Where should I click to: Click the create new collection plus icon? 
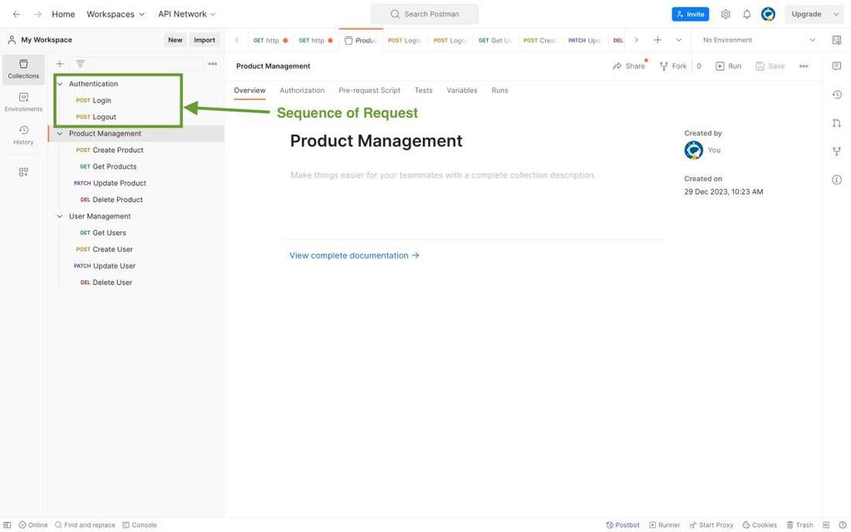click(60, 64)
